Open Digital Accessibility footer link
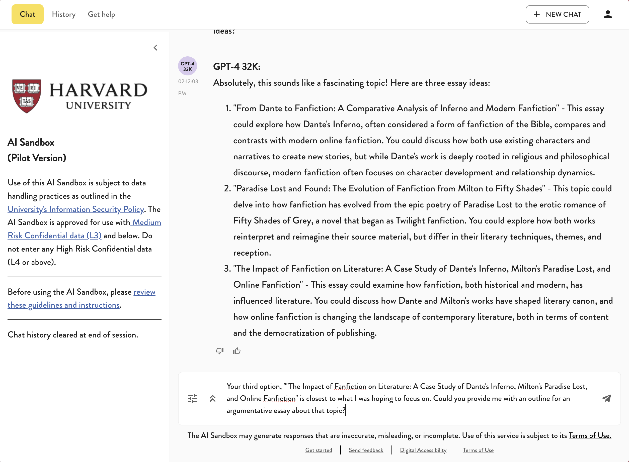The width and height of the screenshot is (629, 462). coord(423,450)
